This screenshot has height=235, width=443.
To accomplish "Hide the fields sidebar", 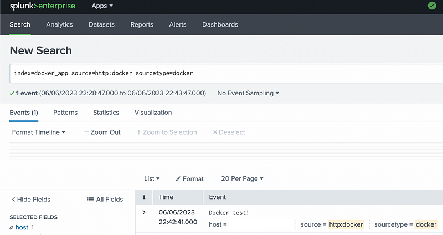I will click(x=31, y=199).
